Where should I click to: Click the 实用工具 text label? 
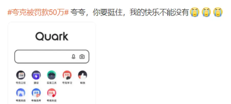pos(51,83)
